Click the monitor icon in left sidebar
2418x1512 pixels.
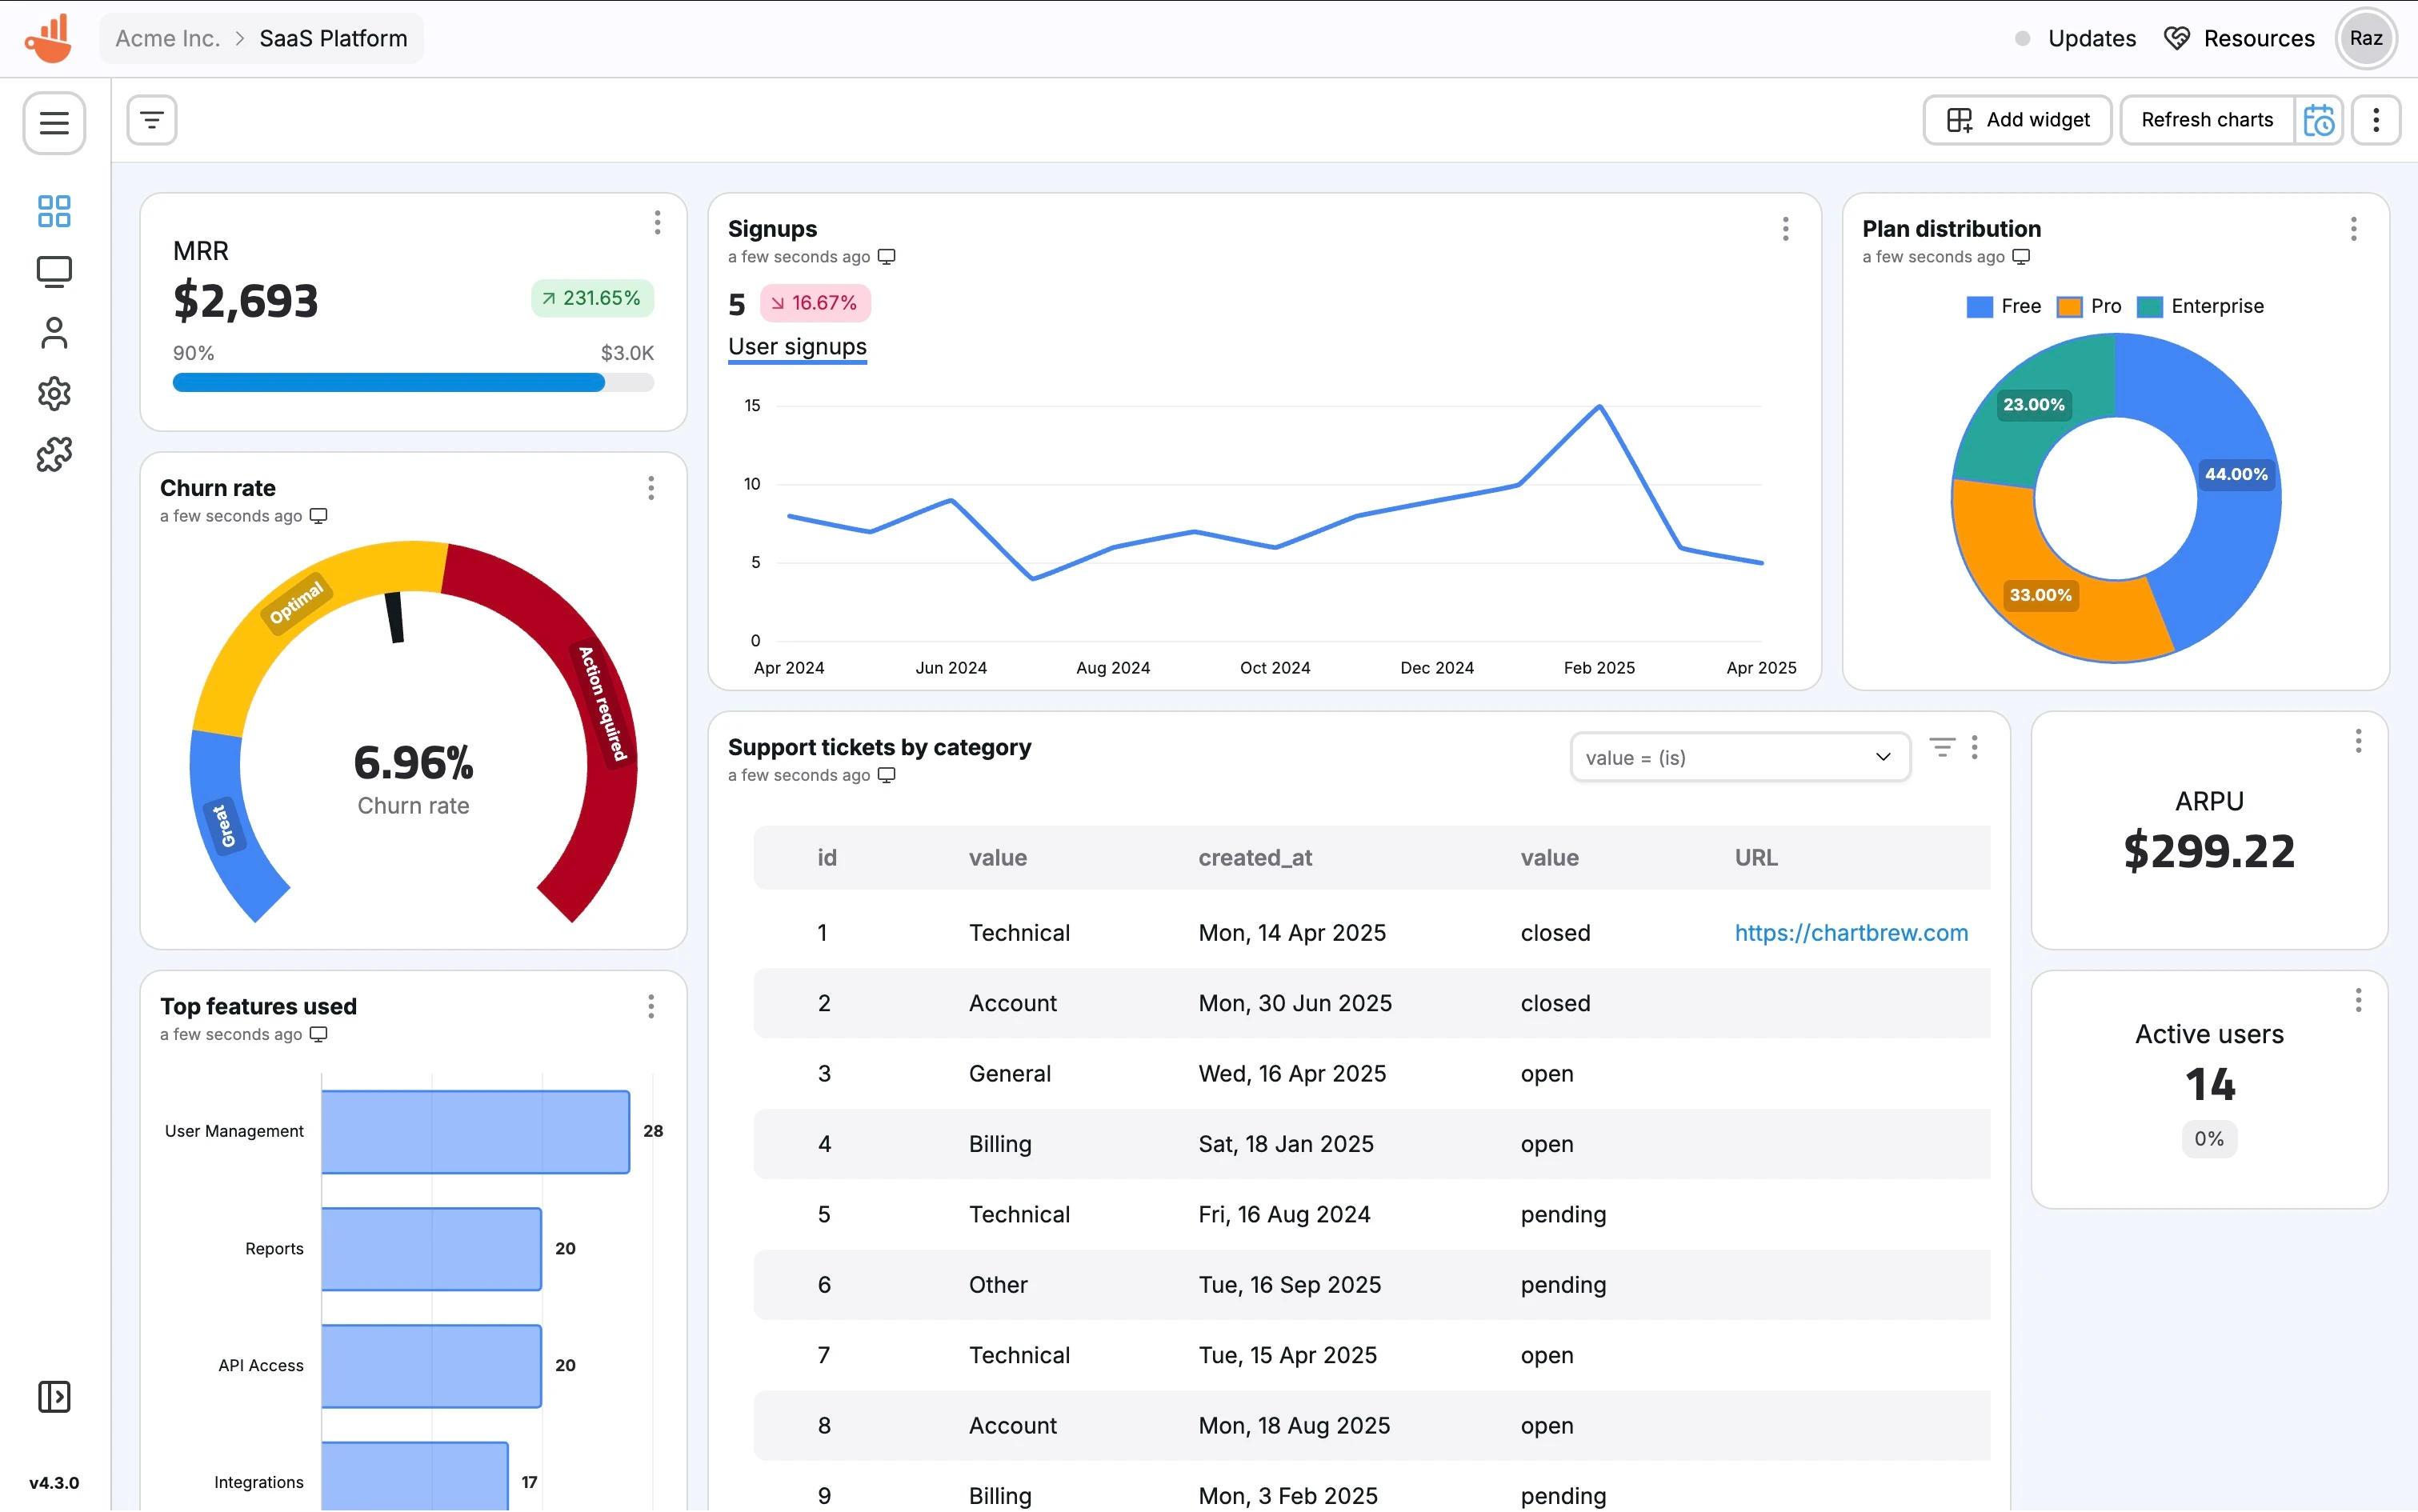point(54,272)
